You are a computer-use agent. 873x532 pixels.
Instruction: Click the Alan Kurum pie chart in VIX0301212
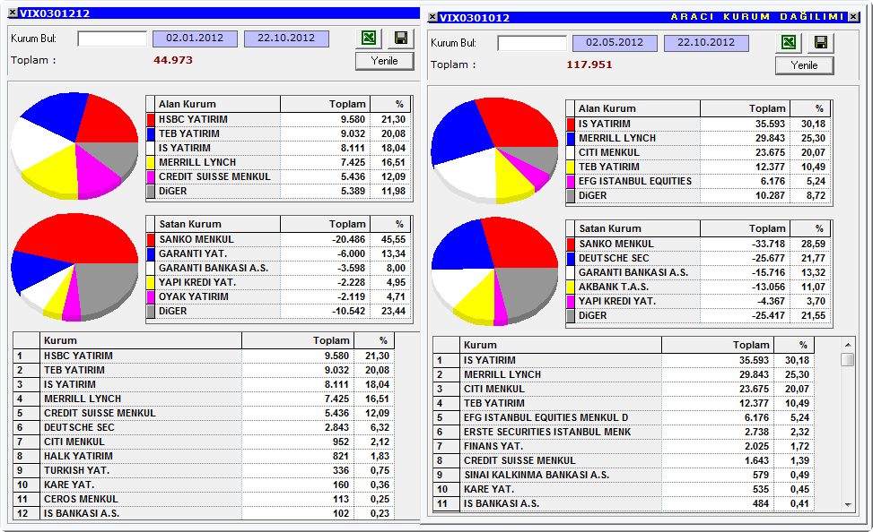(x=74, y=146)
